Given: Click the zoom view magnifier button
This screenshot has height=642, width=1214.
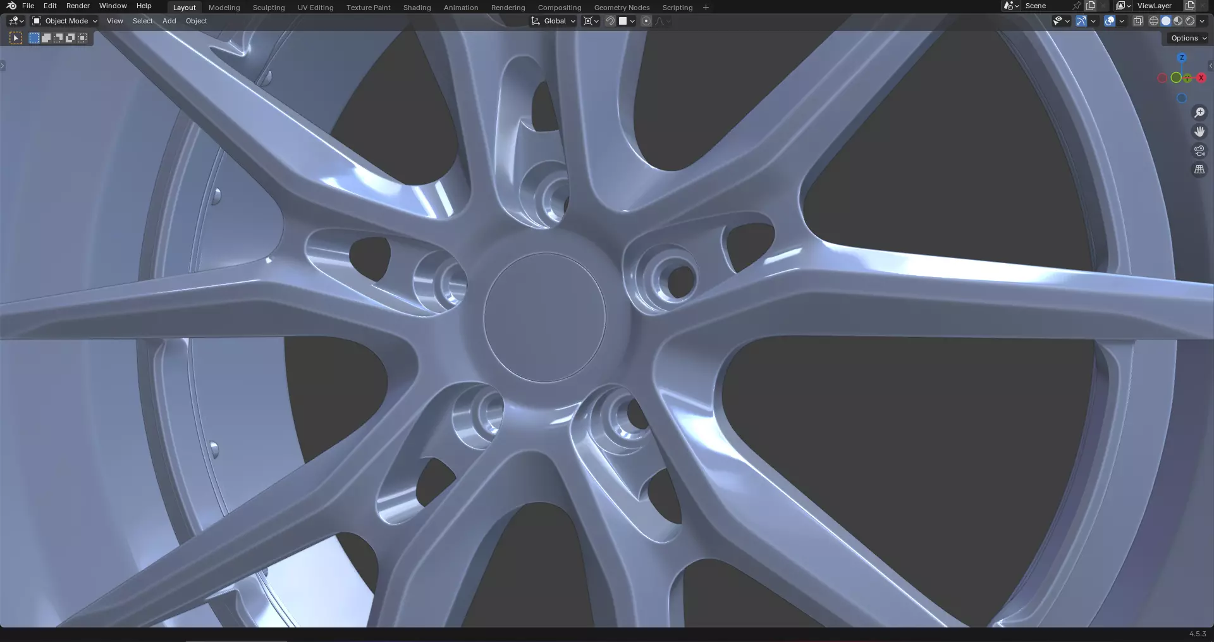Looking at the screenshot, I should coord(1199,113).
